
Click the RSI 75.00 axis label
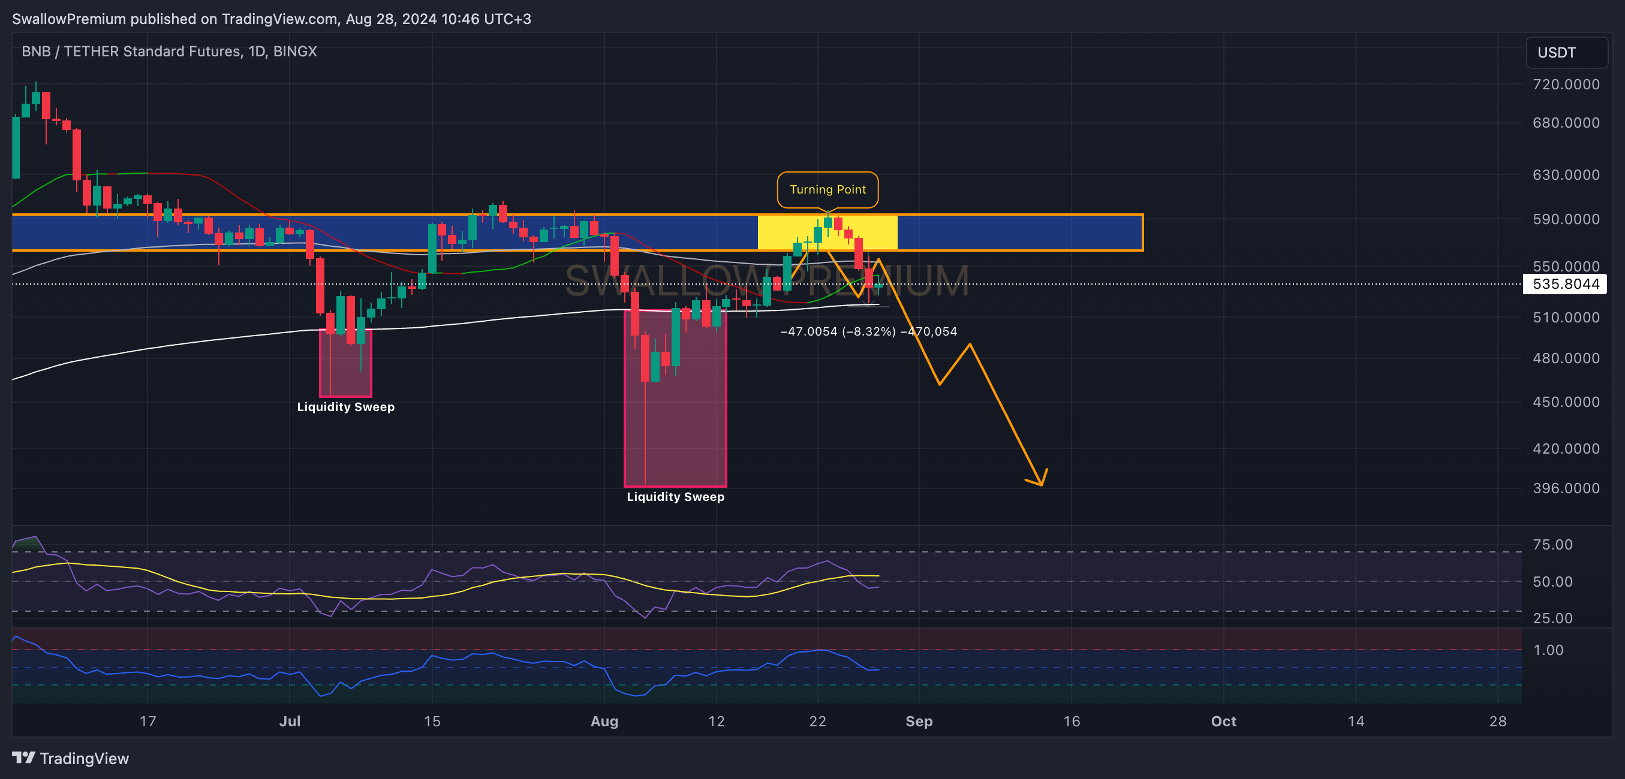[x=1552, y=545]
